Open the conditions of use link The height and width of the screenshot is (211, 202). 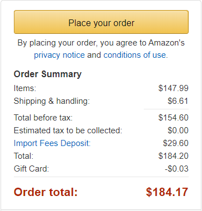(134, 55)
